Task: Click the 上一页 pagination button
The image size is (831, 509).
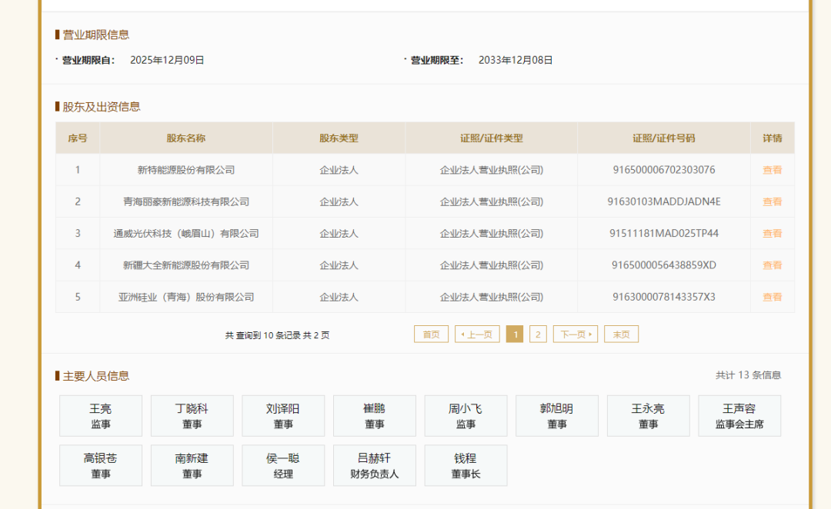Action: [477, 334]
